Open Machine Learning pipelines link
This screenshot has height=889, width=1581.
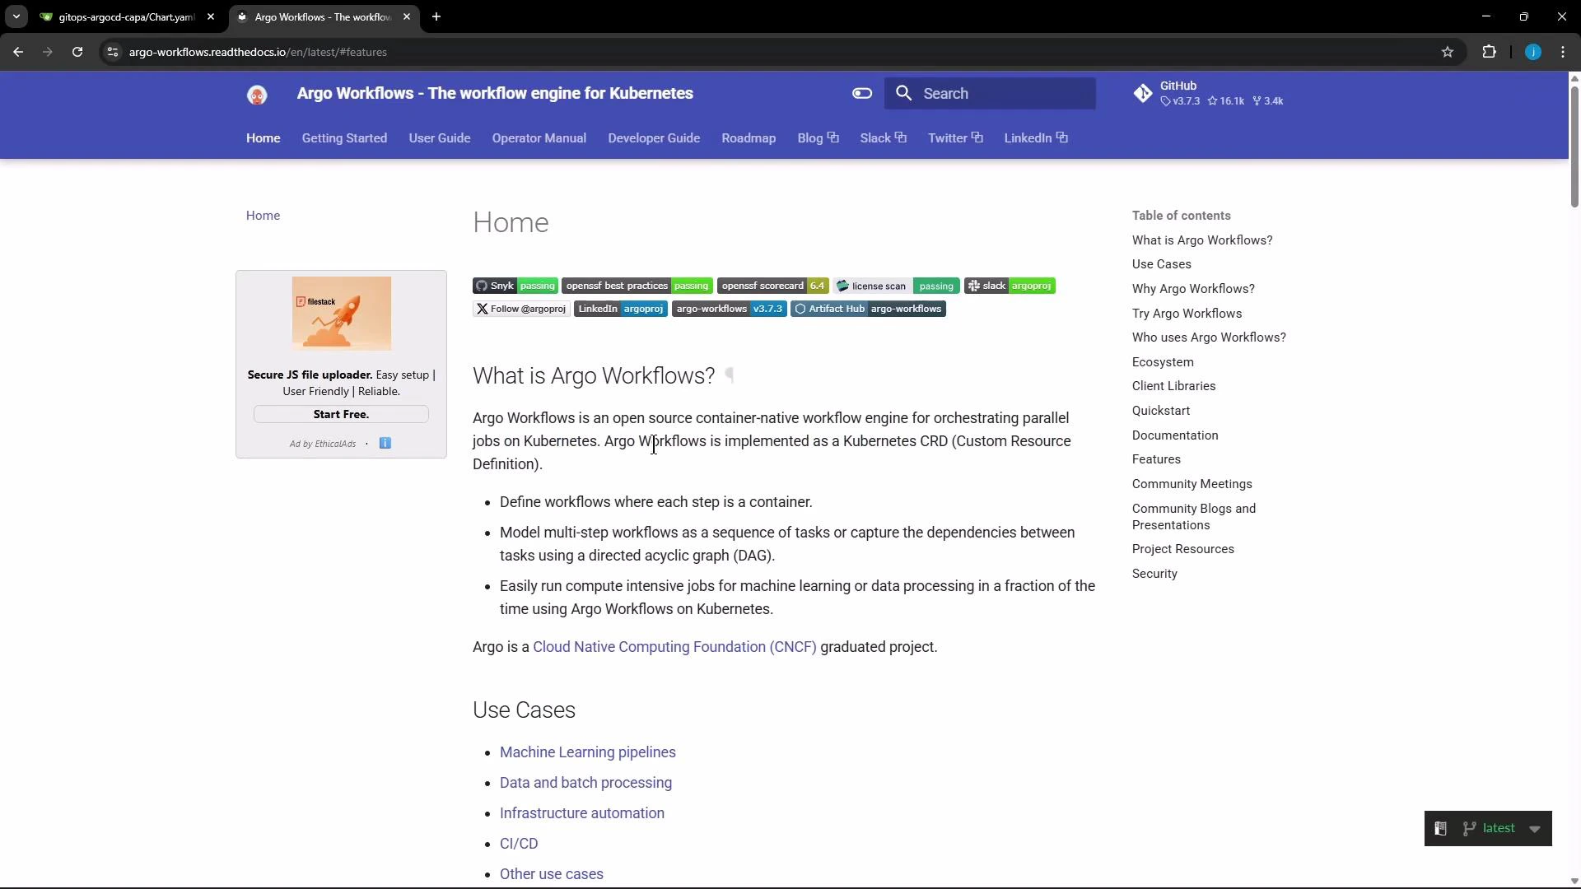[588, 752]
